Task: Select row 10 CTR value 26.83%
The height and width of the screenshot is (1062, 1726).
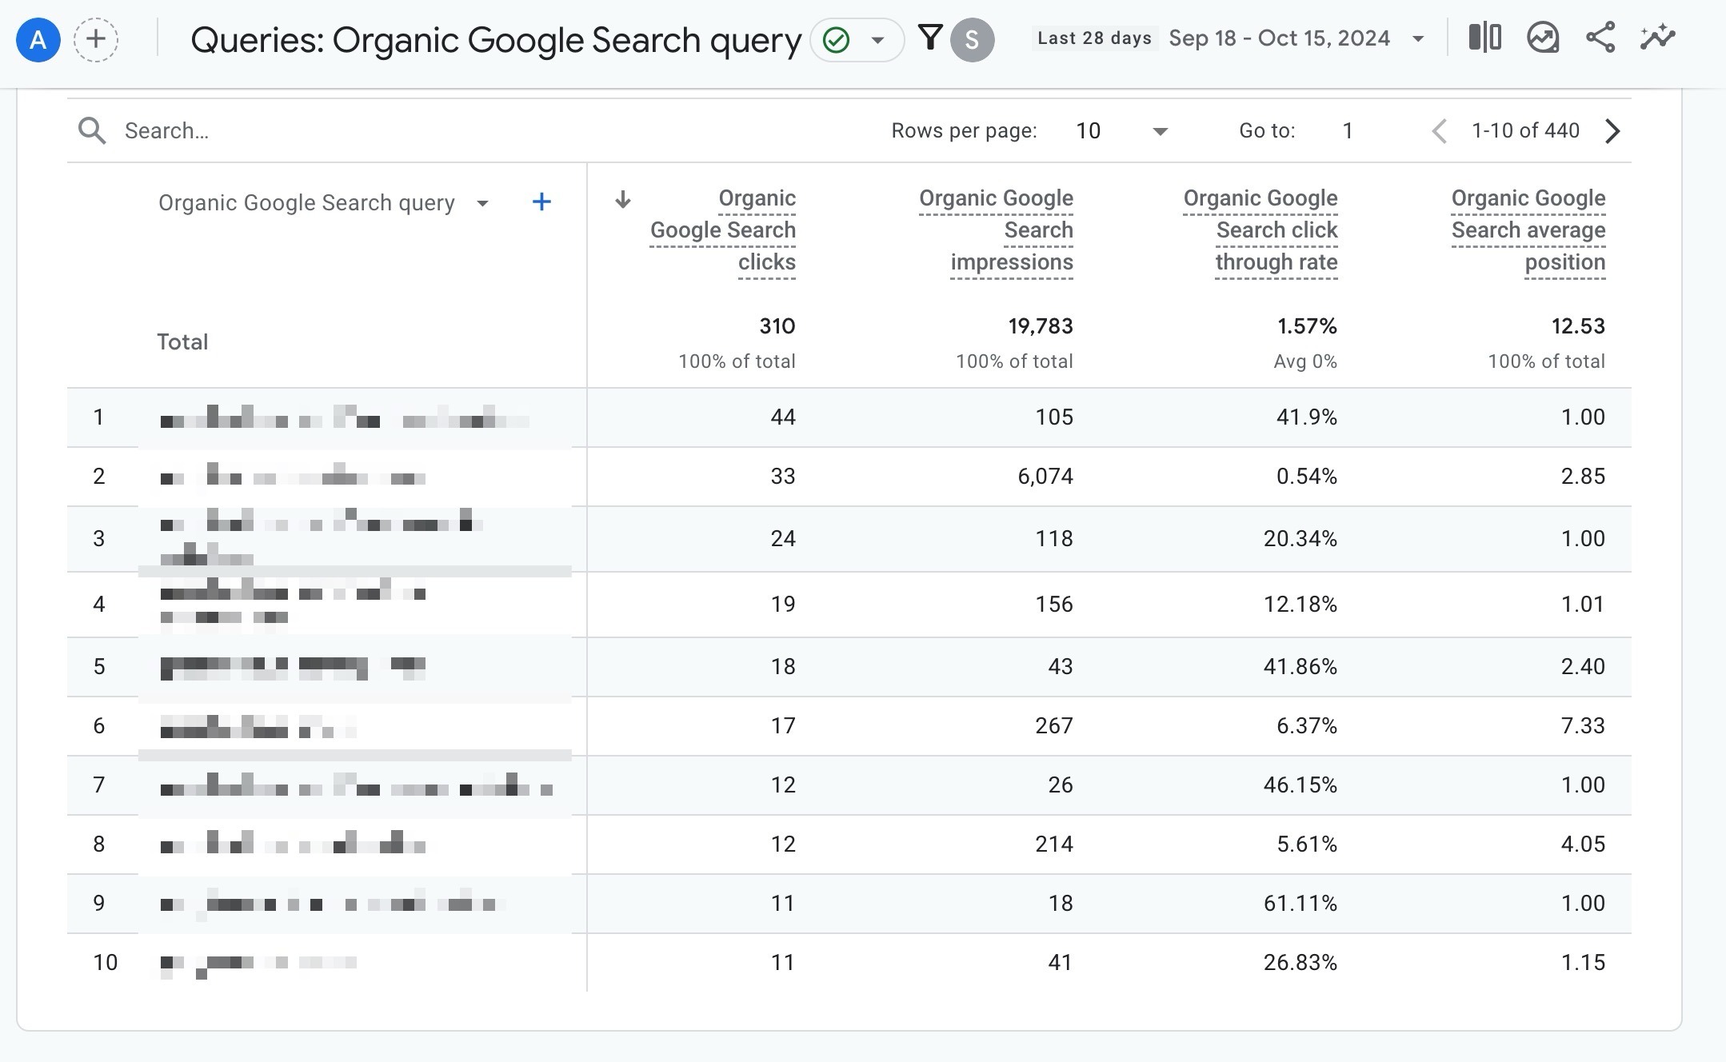Action: click(x=1300, y=963)
